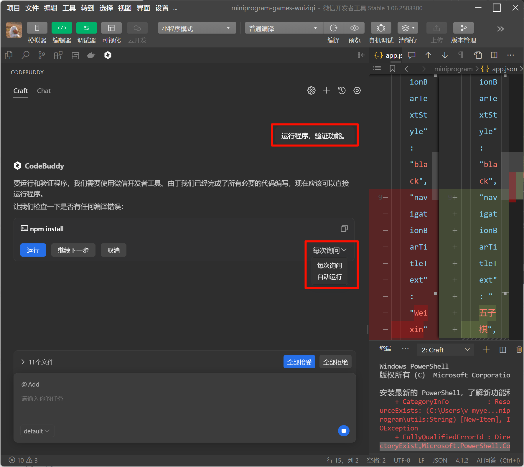Viewport: 524px width, 467px height.
Task: Open the 2: Craft terminal dropdown
Action: point(445,350)
